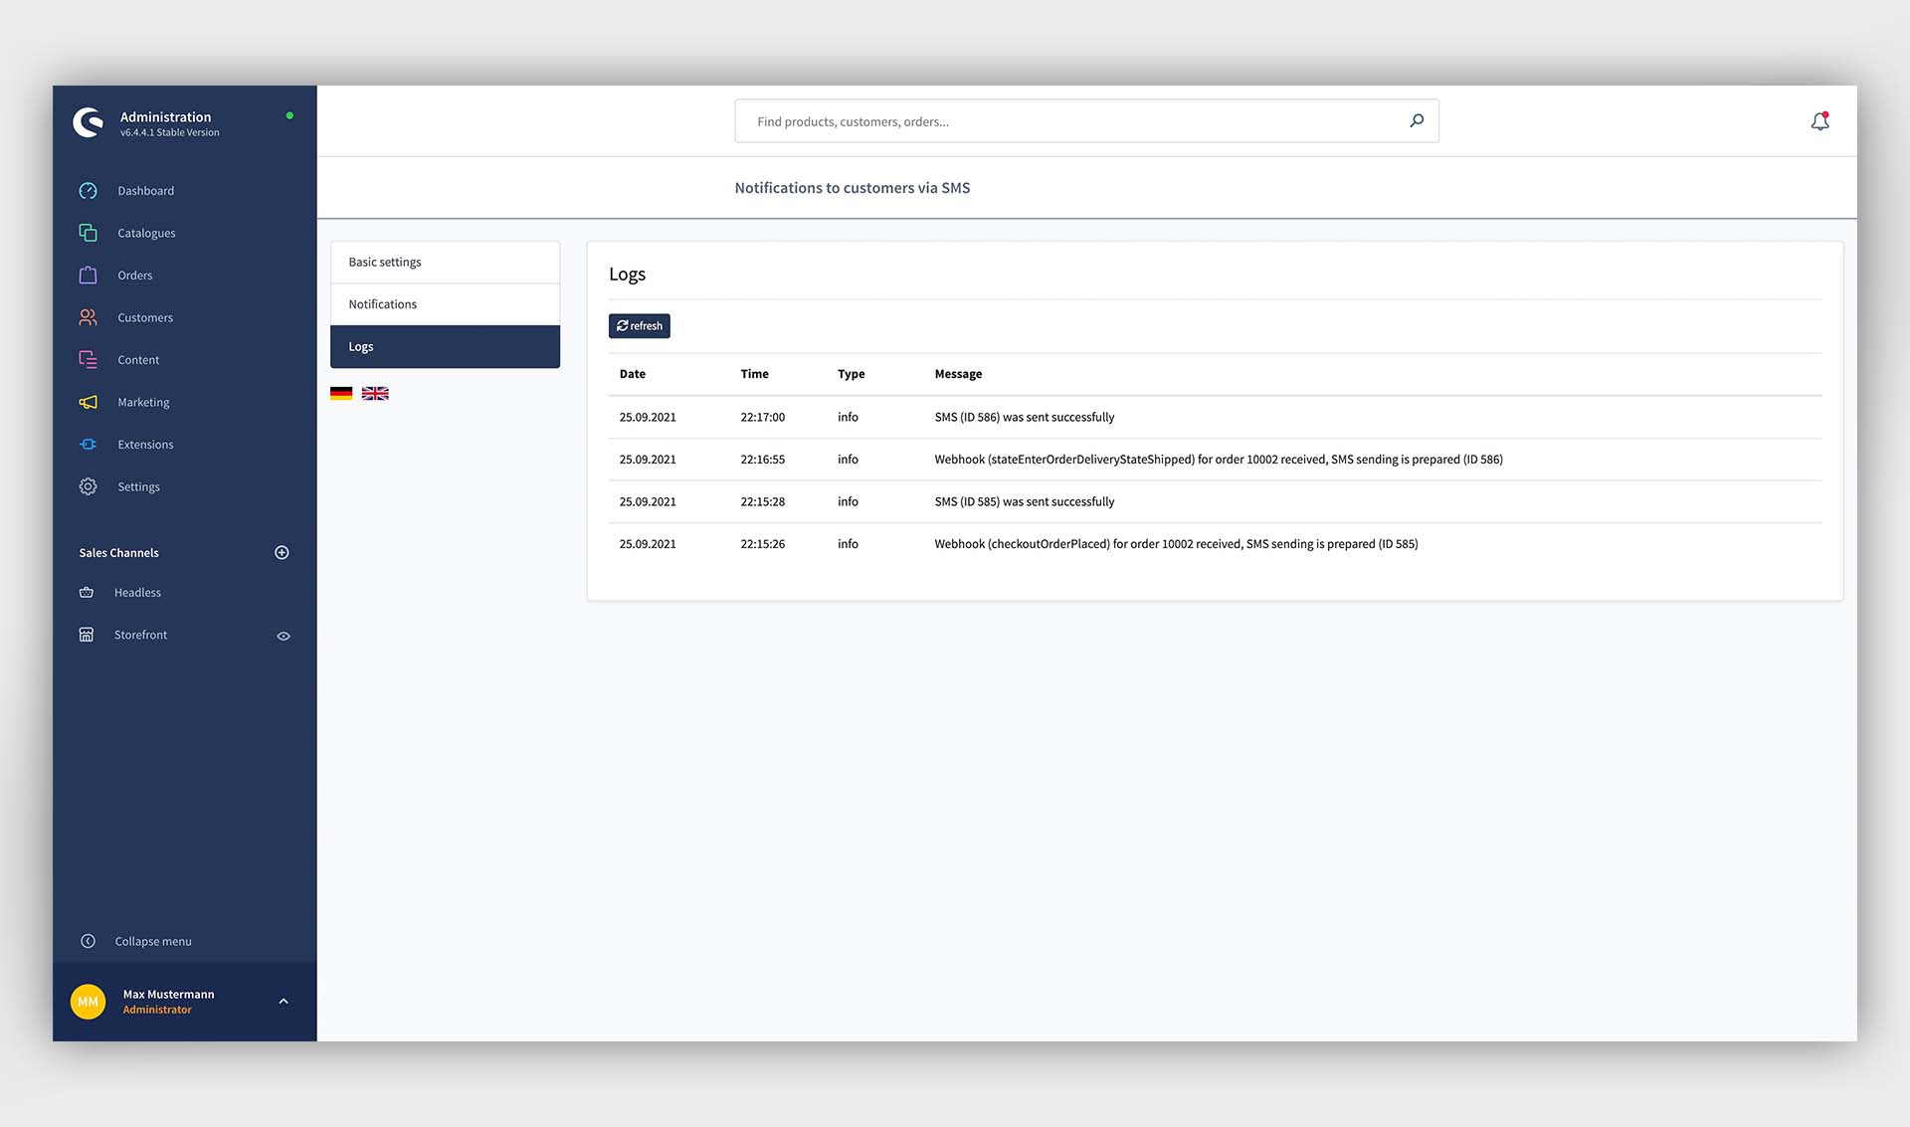This screenshot has height=1127, width=1910.
Task: Click the Dashboard gauge icon
Action: [x=88, y=191]
